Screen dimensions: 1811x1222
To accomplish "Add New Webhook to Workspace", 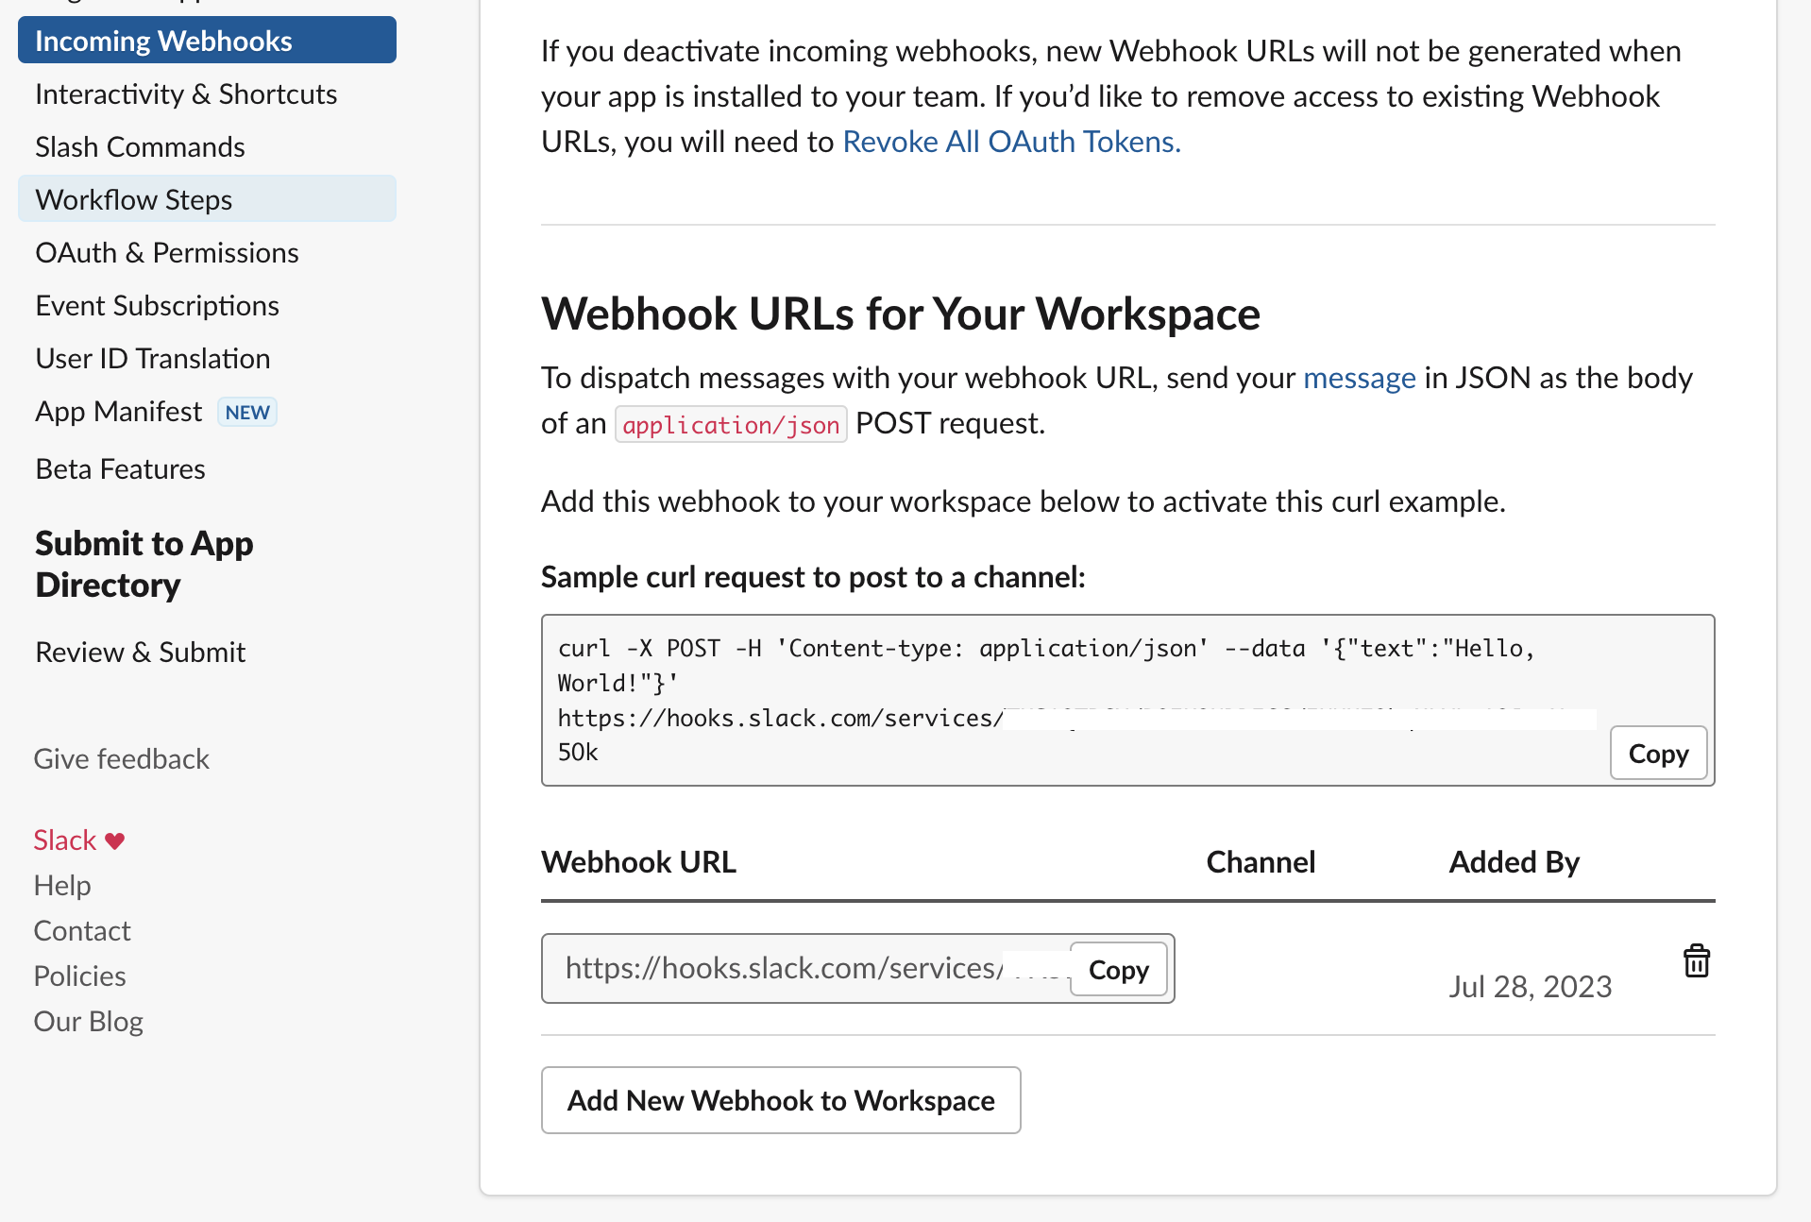I will coord(781,1100).
